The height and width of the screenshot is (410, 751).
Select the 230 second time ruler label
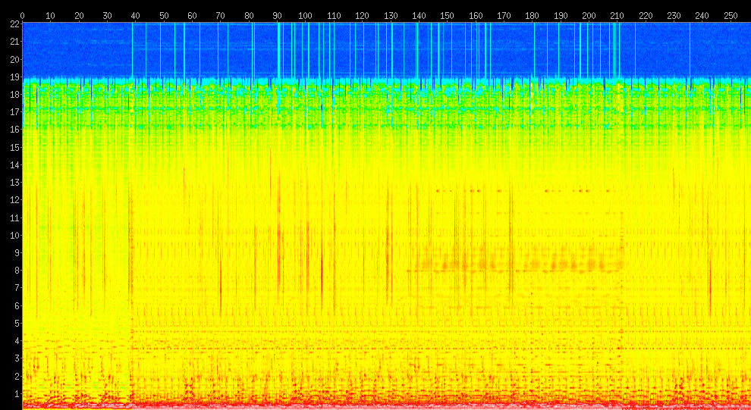[674, 15]
